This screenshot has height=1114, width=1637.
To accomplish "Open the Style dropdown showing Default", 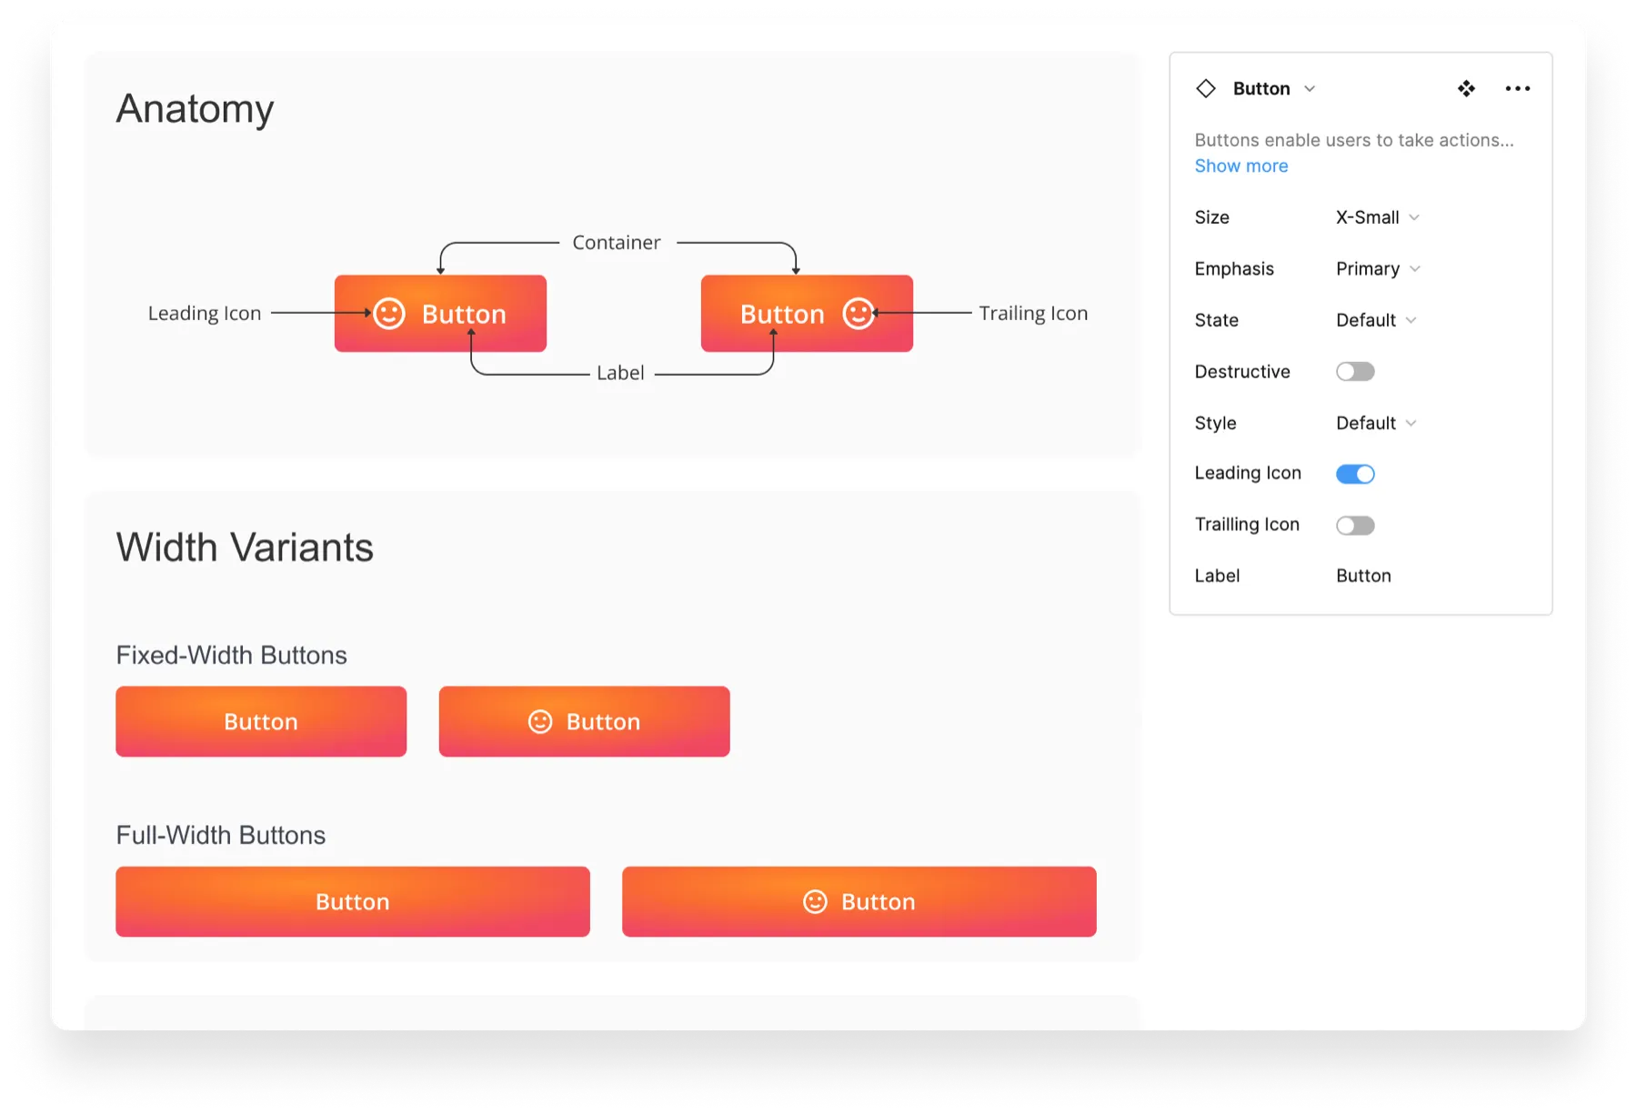I will [1376, 423].
